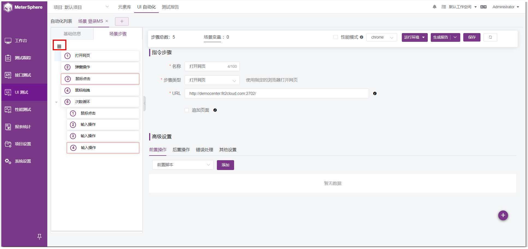
Task: Open the 前置脚本 dropdown
Action: click(x=183, y=165)
